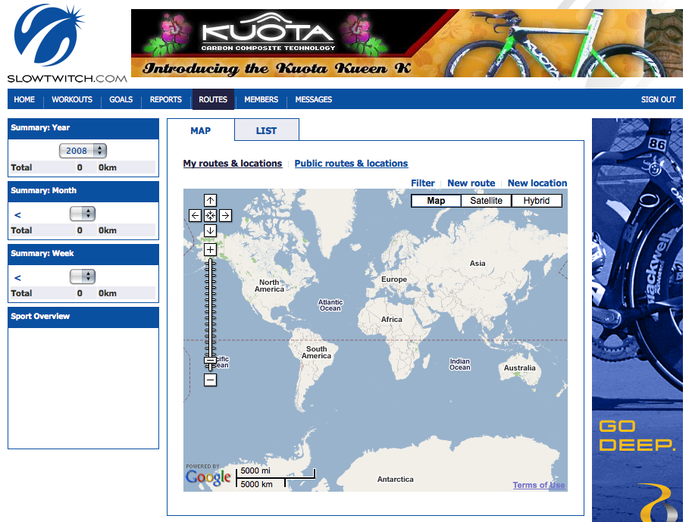Click the Slowtwitch.com logo
Viewport: 689px width, 522px height.
point(67,43)
